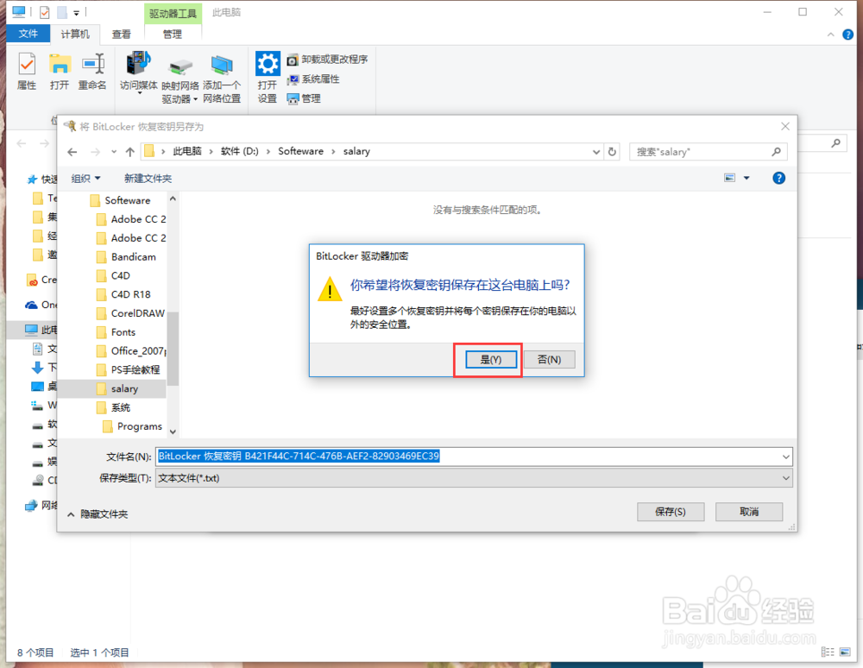This screenshot has width=863, height=668.
Task: Click the New folder button
Action: 148,179
